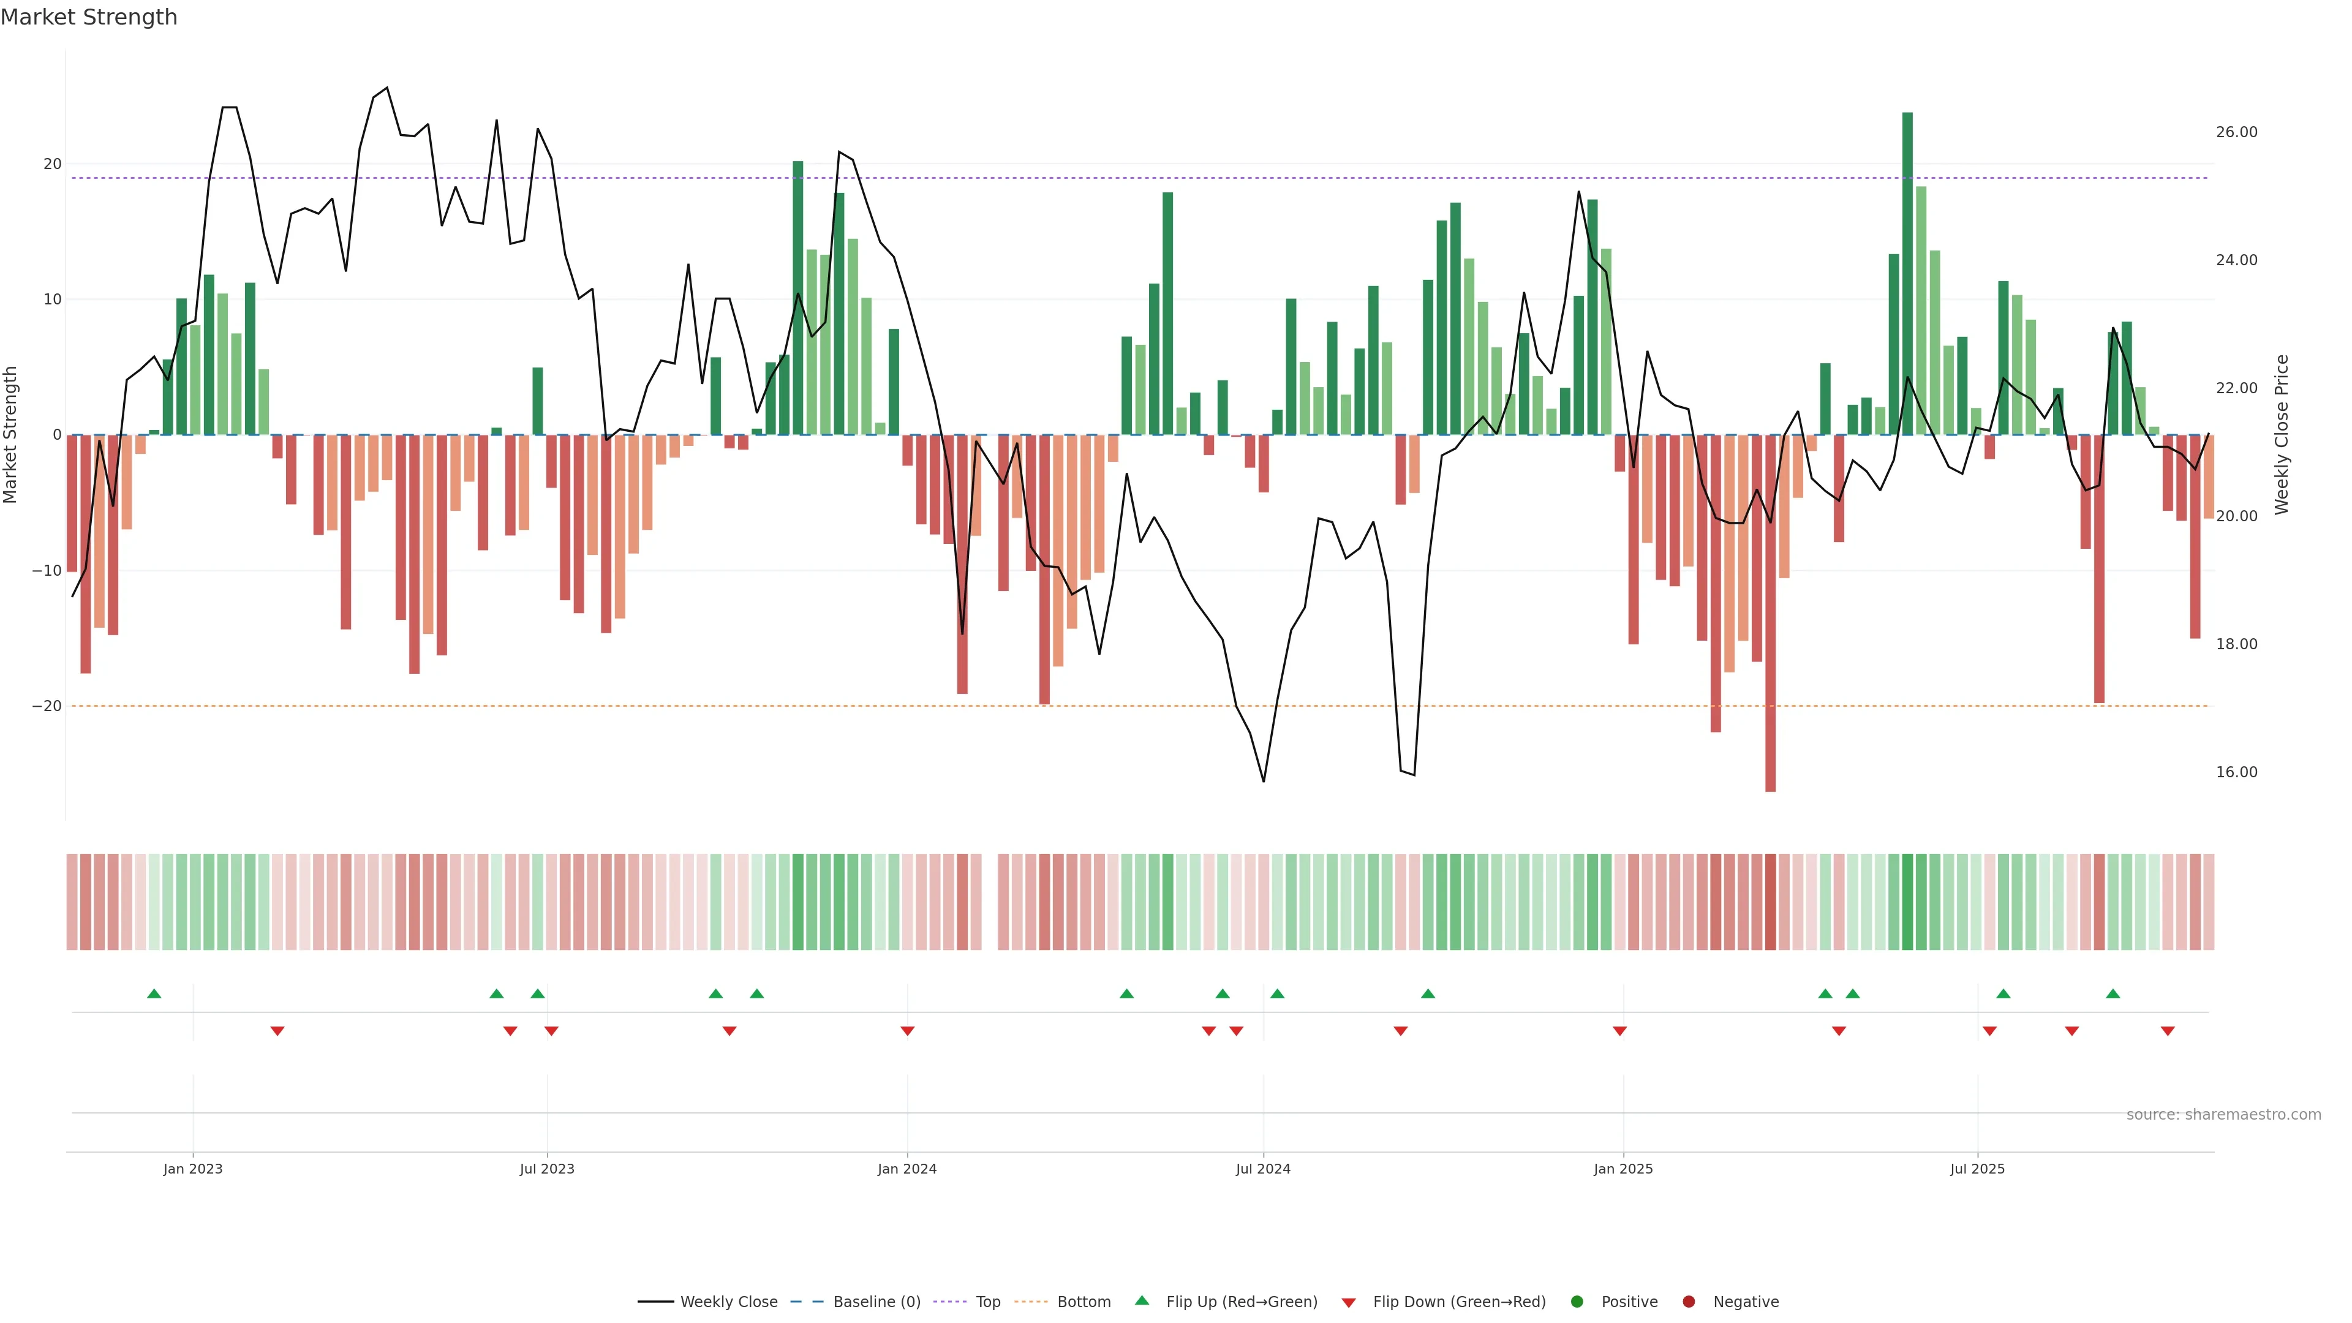Click the red flip-down marker at Jan 2025

1619,1031
